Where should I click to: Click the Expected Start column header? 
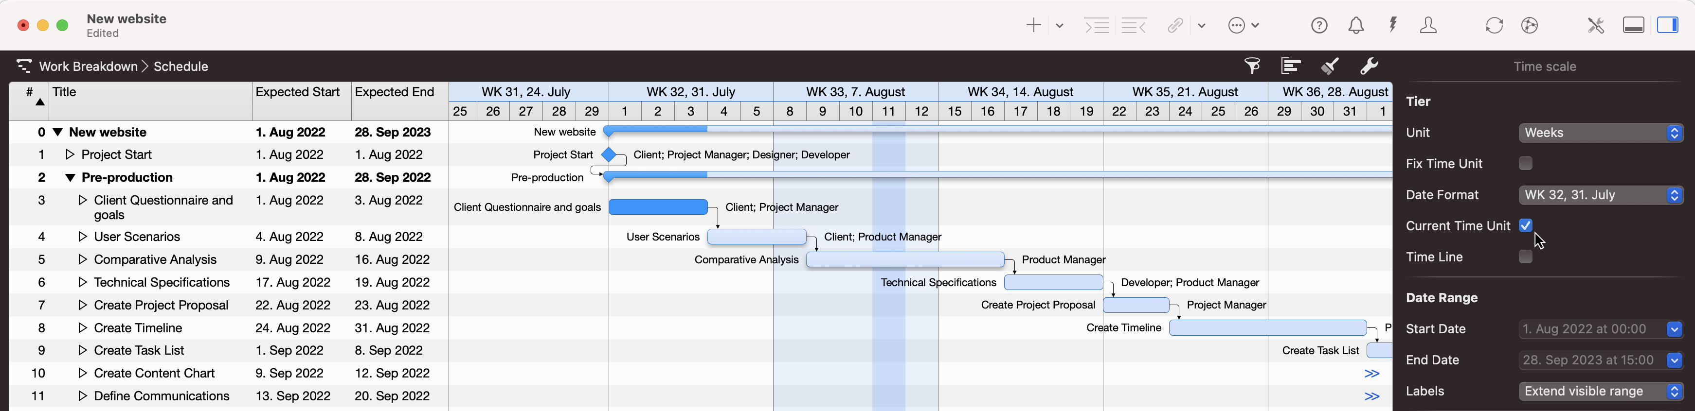(297, 93)
